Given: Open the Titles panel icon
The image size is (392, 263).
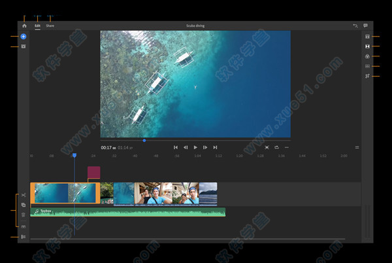Looking at the screenshot, I should click(x=367, y=37).
